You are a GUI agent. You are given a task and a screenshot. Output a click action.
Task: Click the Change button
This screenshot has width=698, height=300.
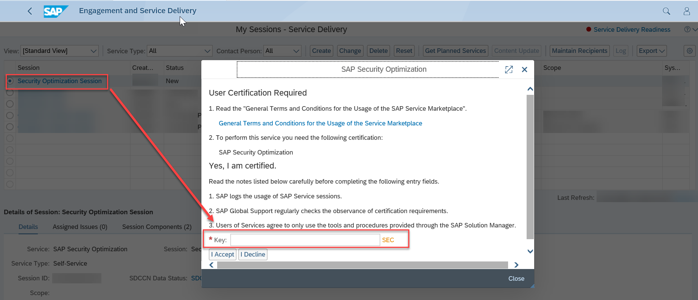click(350, 51)
